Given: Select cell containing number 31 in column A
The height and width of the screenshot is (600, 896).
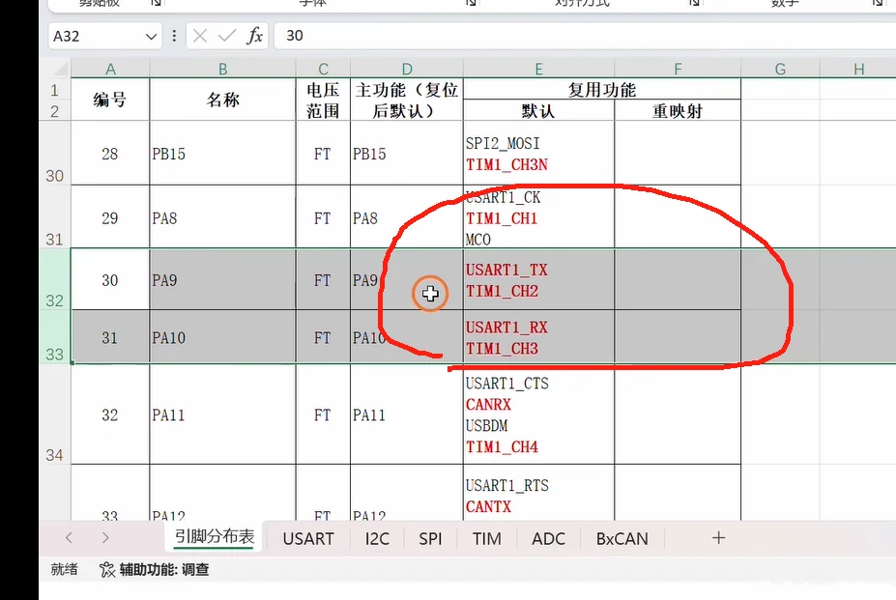Looking at the screenshot, I should click(x=110, y=337).
